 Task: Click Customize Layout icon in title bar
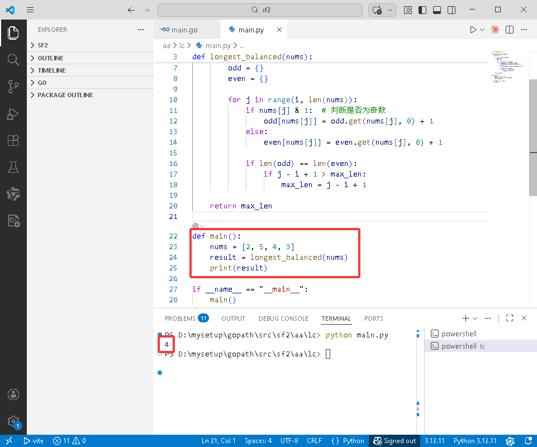(x=408, y=10)
